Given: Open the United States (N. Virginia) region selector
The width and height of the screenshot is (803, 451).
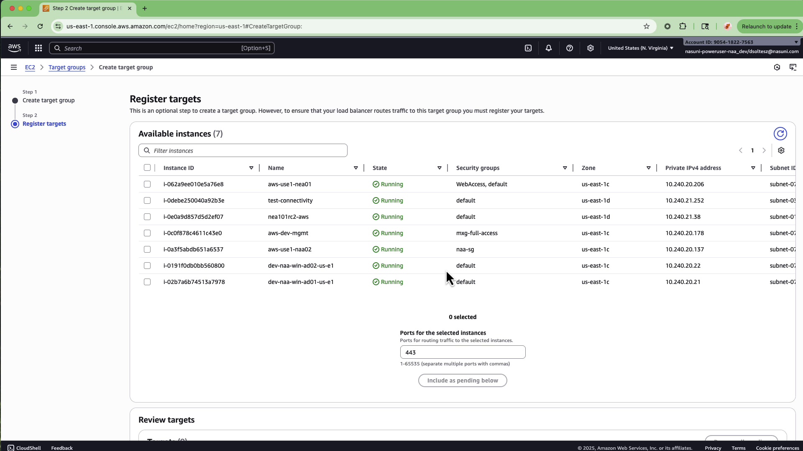Looking at the screenshot, I should [x=640, y=48].
